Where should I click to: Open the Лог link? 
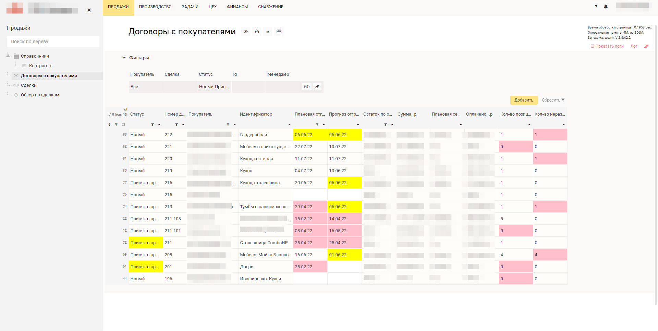coord(634,46)
